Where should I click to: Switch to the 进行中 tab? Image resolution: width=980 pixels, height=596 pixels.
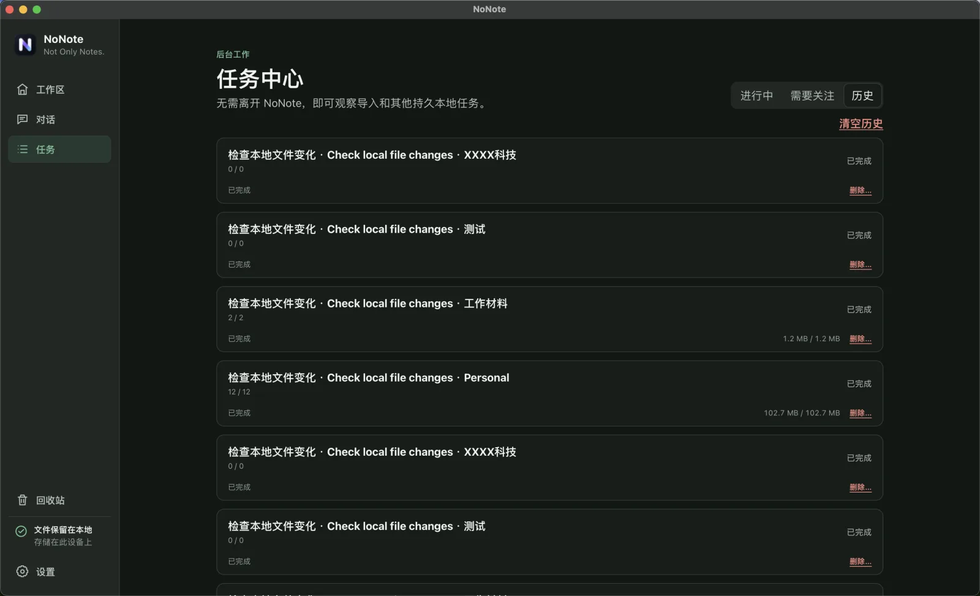pos(756,96)
